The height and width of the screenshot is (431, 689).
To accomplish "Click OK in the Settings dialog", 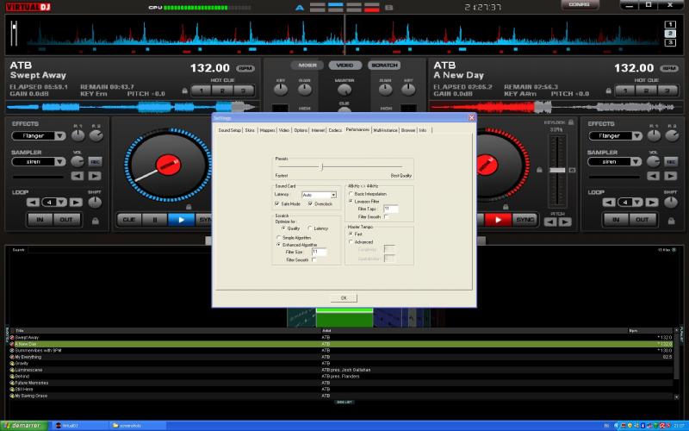I will [343, 297].
